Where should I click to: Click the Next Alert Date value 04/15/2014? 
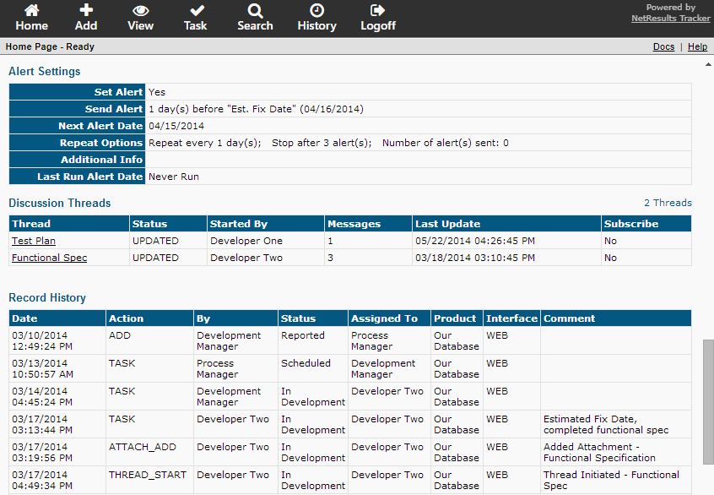point(176,126)
